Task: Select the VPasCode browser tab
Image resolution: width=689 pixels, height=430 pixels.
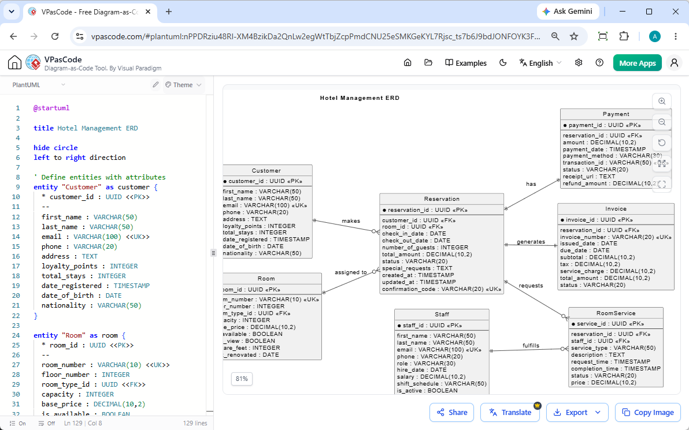Action: [x=90, y=12]
